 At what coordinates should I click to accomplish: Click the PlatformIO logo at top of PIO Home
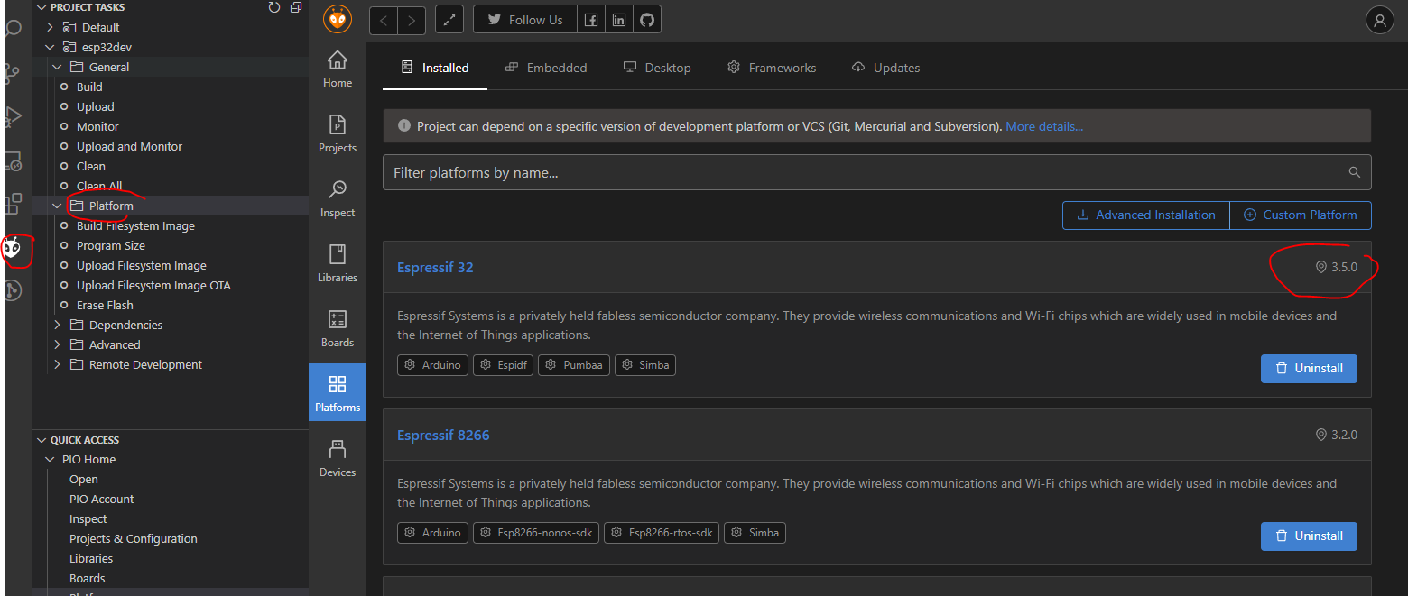338,19
